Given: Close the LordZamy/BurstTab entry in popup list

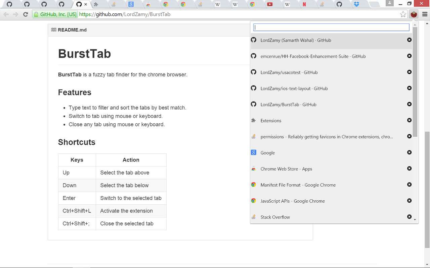Looking at the screenshot, I should click(409, 104).
